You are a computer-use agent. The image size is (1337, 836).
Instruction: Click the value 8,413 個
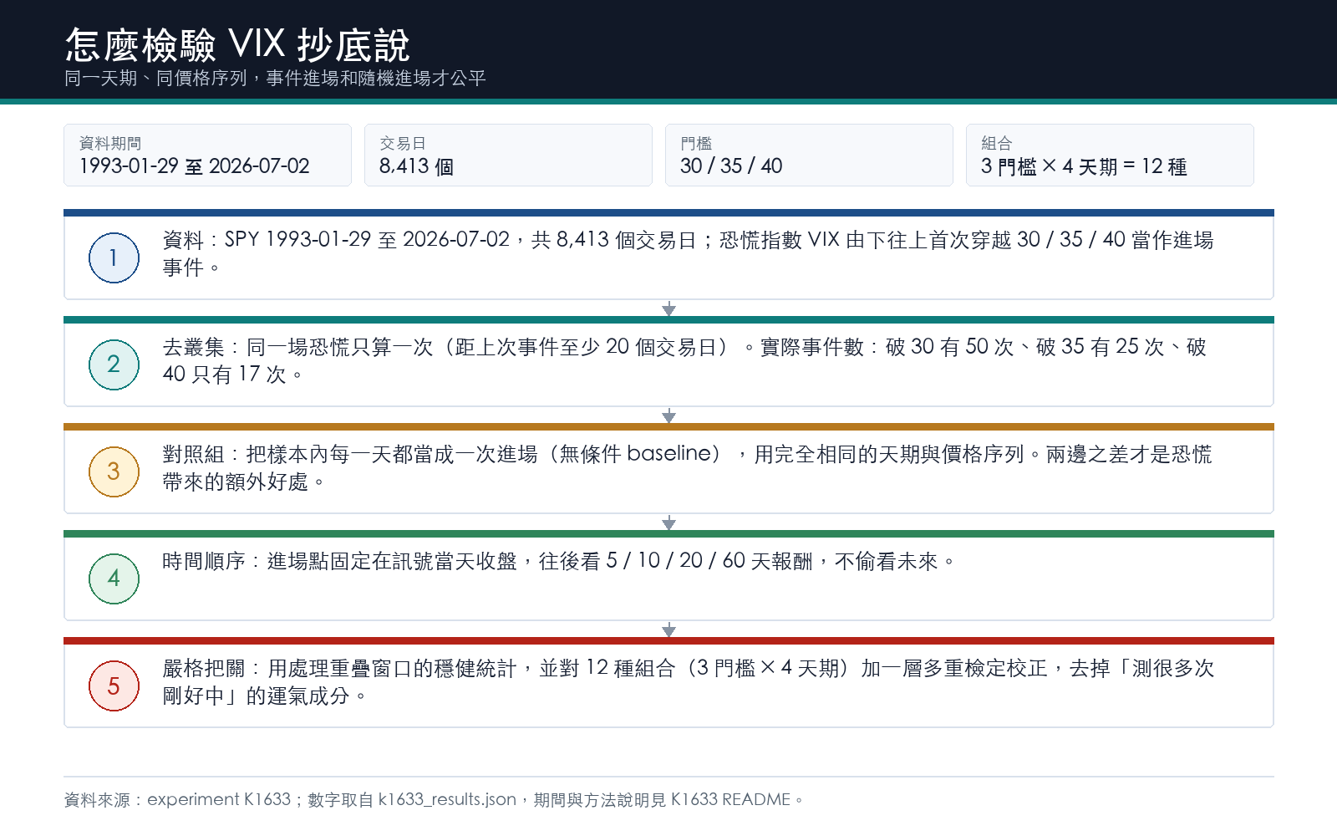click(x=416, y=166)
